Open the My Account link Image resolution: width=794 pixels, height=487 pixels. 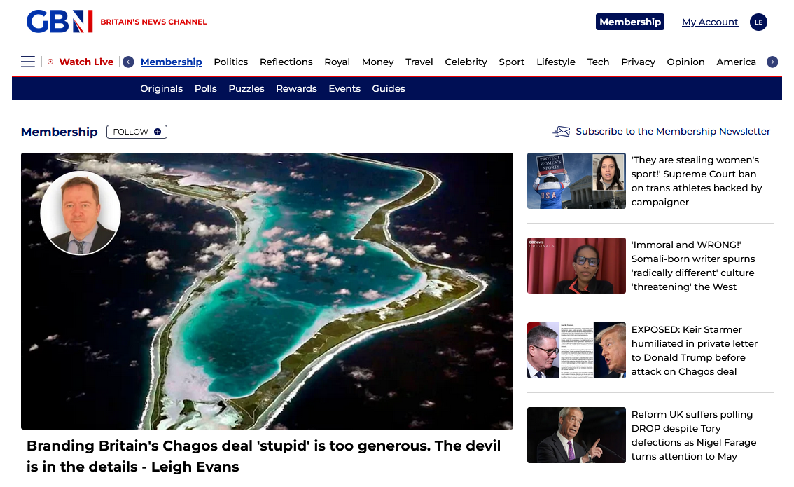click(x=710, y=22)
